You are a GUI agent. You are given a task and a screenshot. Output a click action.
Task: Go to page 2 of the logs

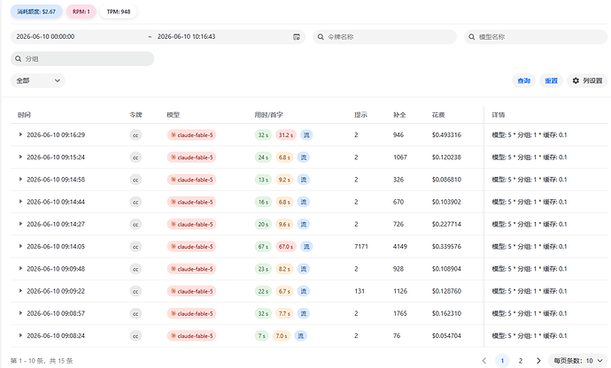point(520,361)
